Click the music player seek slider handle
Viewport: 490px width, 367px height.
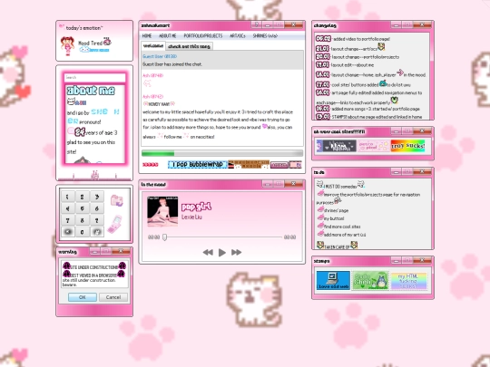(164, 237)
